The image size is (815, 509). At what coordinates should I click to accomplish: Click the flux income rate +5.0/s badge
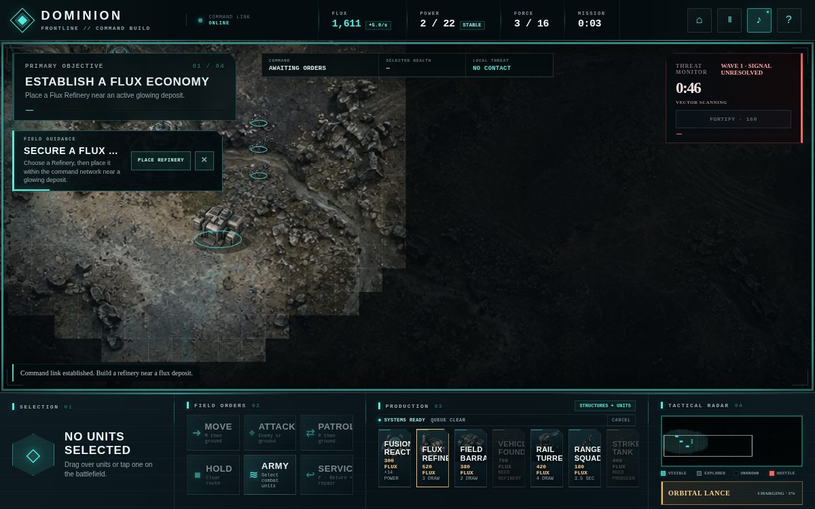click(x=378, y=25)
